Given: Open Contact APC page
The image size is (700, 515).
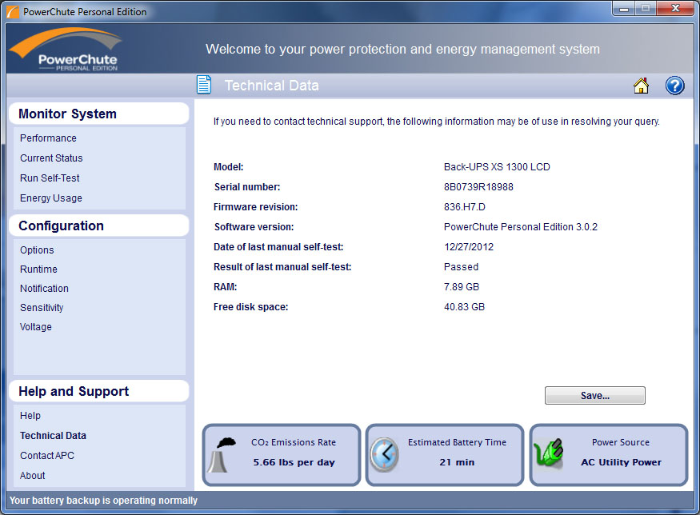Looking at the screenshot, I should pos(47,456).
